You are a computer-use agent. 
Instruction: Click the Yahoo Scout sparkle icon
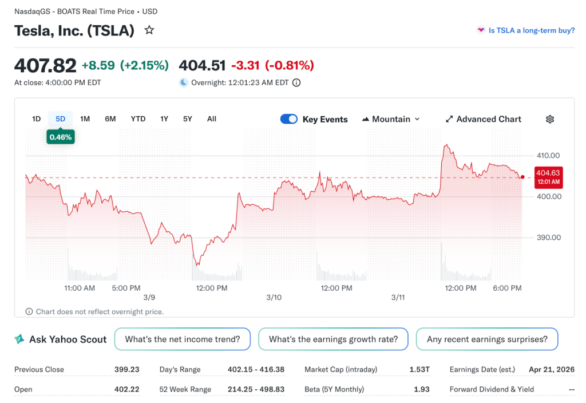click(x=19, y=339)
